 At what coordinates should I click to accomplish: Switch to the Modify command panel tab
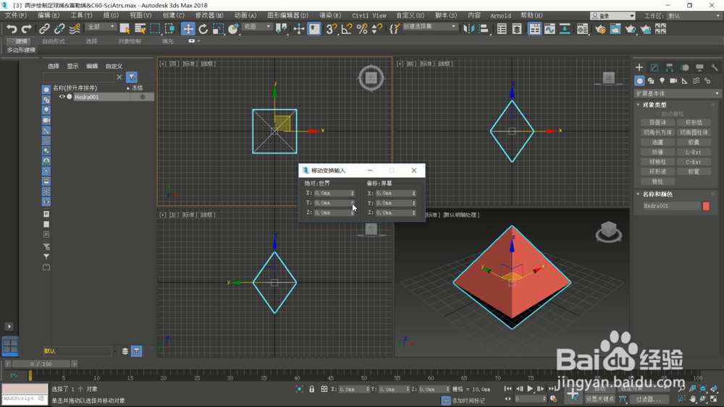point(654,67)
